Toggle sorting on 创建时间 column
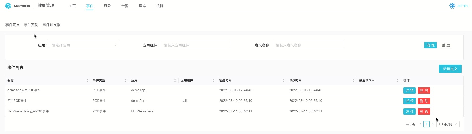472x134 pixels. [283, 81]
